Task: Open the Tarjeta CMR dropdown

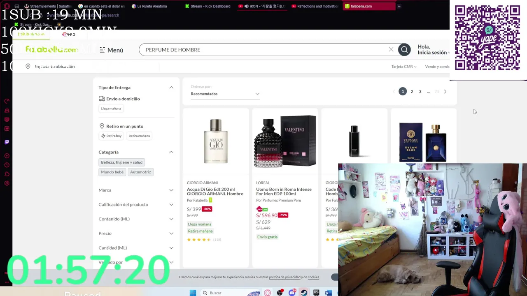Action: click(x=403, y=67)
